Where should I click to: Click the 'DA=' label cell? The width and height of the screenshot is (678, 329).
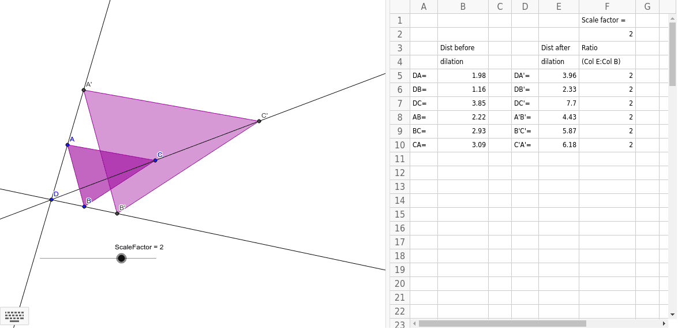pos(424,76)
